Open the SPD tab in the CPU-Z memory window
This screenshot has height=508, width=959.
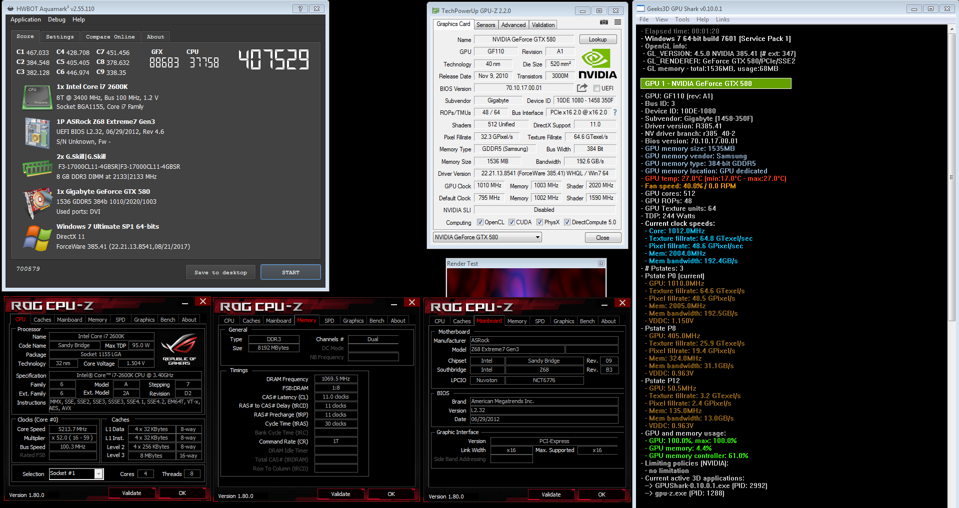click(329, 321)
